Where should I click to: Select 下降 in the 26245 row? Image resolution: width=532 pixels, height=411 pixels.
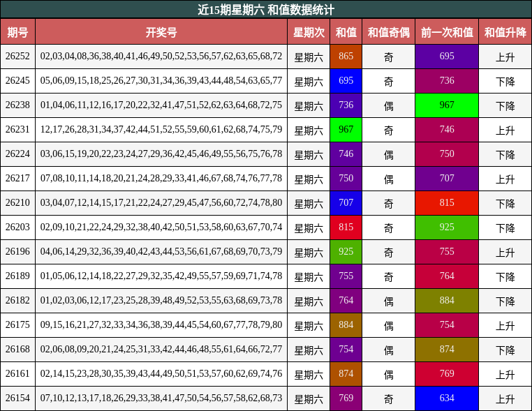(x=505, y=82)
